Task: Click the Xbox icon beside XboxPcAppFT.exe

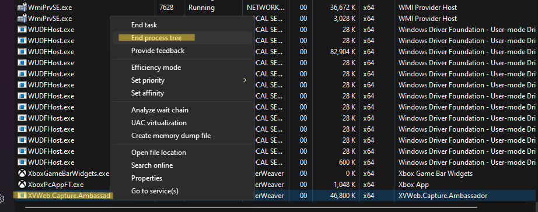Action: [x=22, y=185]
